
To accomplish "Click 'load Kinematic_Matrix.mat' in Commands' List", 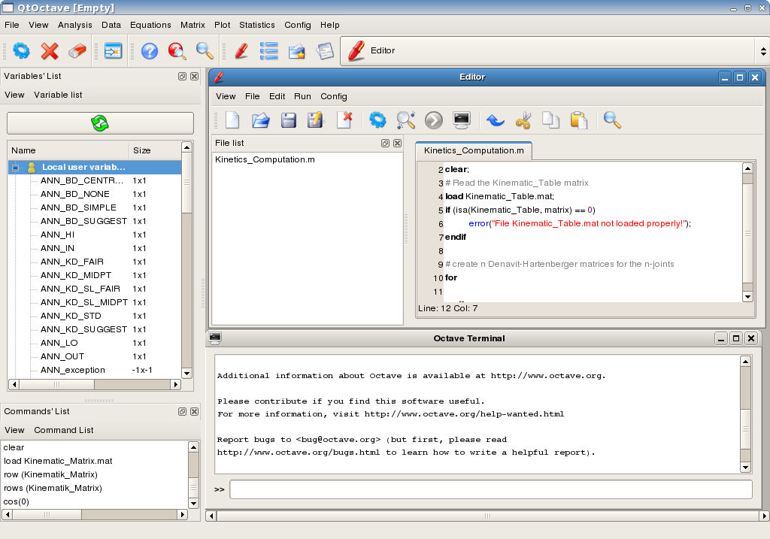I will (x=58, y=462).
